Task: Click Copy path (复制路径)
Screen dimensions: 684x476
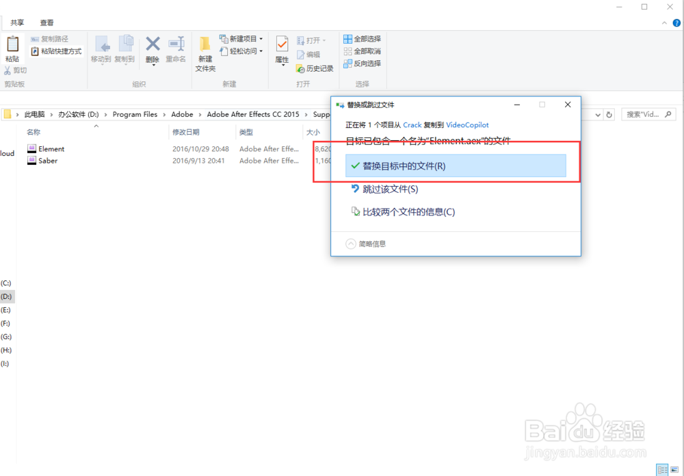Action: click(x=49, y=39)
